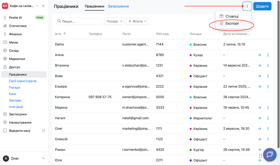Screen dimensions: 280x165
Task: Click the PIN code 7144
Action: point(160,44)
